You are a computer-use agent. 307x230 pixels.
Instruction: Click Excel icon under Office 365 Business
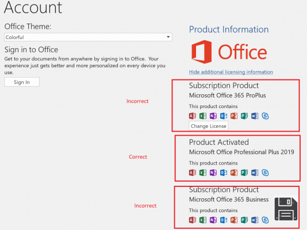click(203, 220)
